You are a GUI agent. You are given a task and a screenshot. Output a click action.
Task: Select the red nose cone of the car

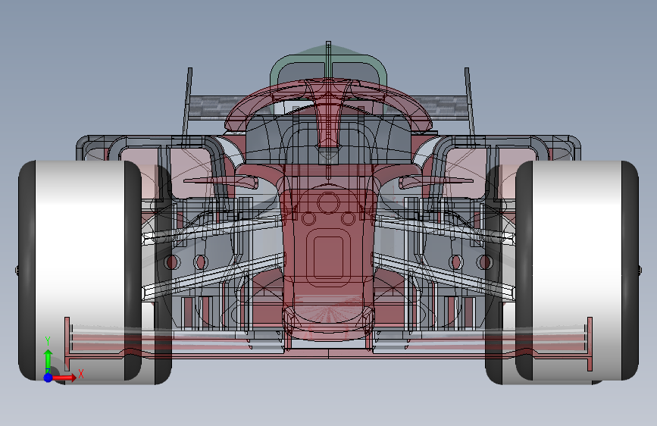pyautogui.click(x=328, y=255)
